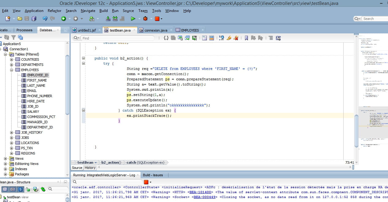Viewport: 388px width, 202px height.
Task: Click the paintbrush icon in the editor toolbar
Action: pos(229,38)
